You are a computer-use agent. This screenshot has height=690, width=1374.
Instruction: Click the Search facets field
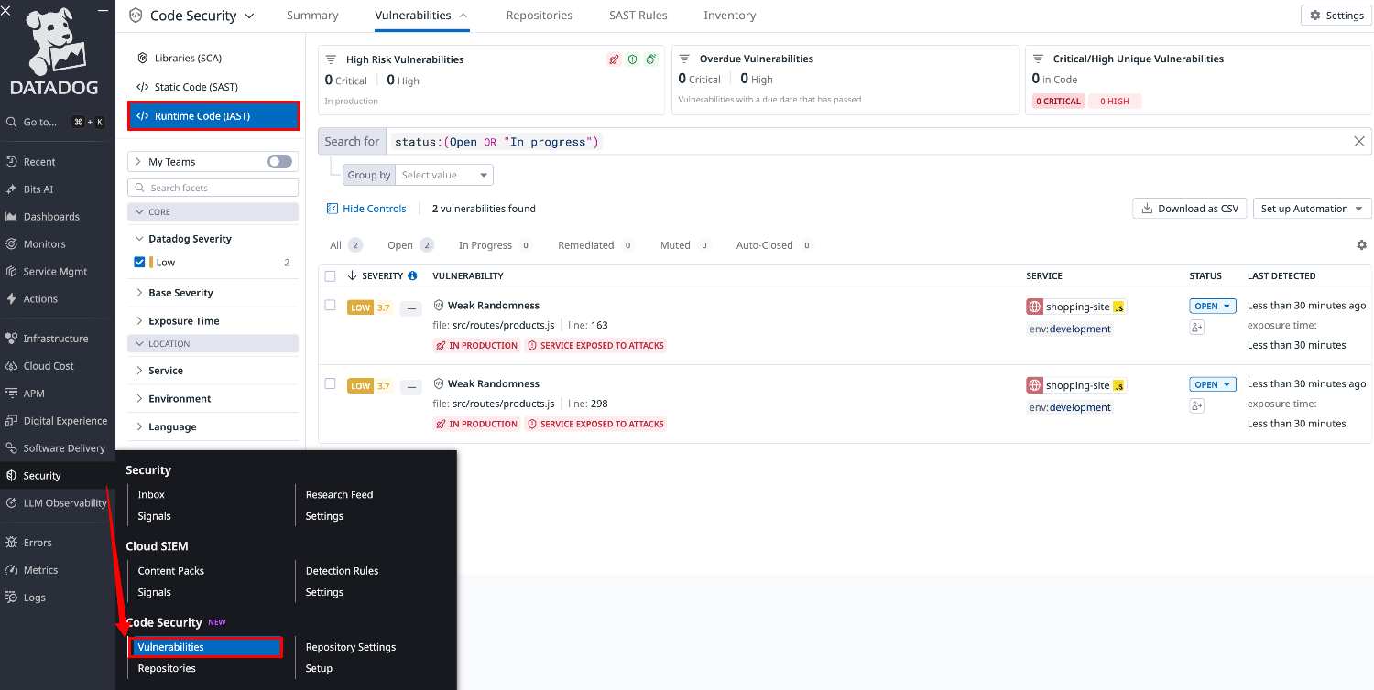(213, 188)
